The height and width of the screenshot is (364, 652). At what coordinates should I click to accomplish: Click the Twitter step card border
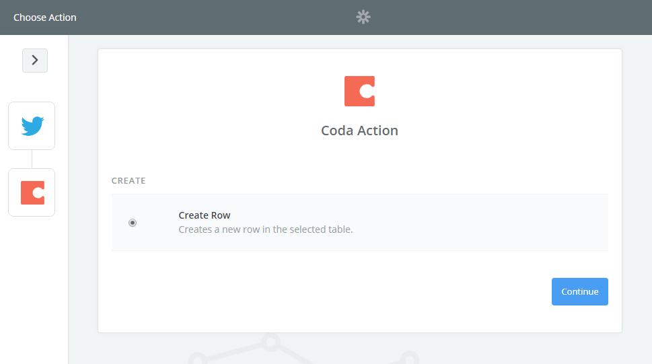(x=9, y=126)
